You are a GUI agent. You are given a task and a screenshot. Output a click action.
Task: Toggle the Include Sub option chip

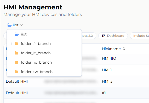[140, 36]
